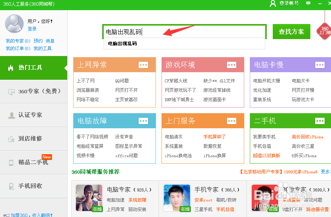Click the phone recycle icon beside 手机回收
This screenshot has height=217, width=331.
(11, 187)
